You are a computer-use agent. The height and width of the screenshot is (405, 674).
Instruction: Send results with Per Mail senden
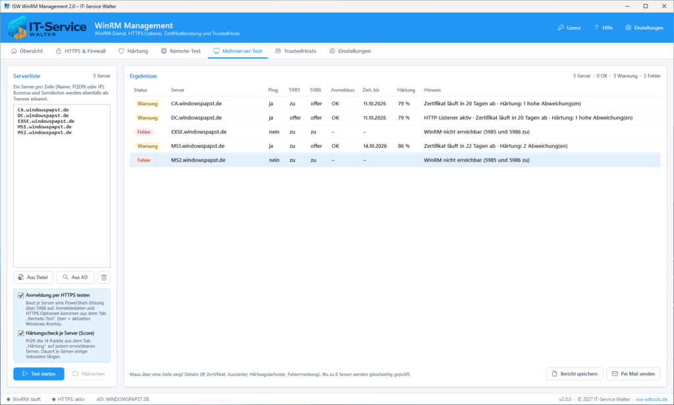click(x=634, y=373)
